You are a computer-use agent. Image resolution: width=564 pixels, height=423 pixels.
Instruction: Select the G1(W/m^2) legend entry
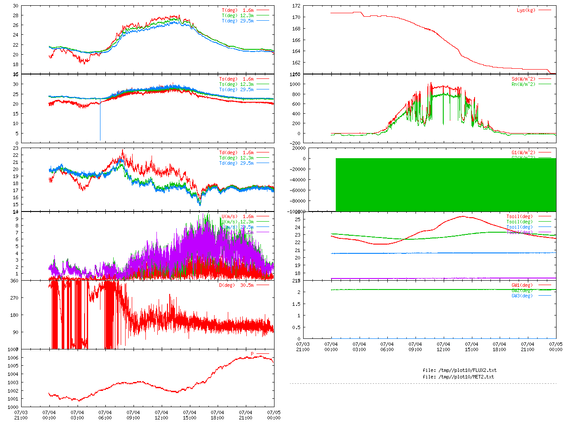pos(524,153)
